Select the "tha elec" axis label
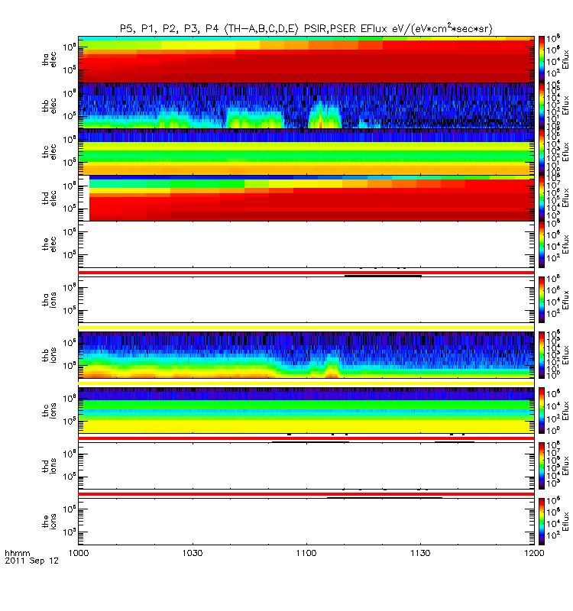The width and height of the screenshot is (573, 611). [x=49, y=60]
